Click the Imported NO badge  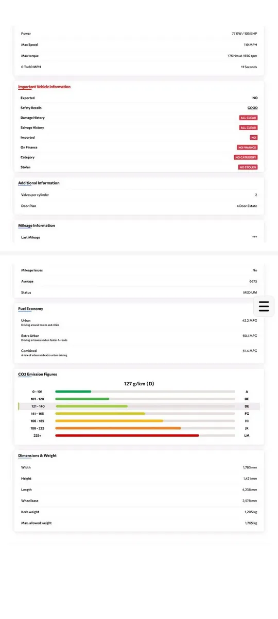point(253,138)
